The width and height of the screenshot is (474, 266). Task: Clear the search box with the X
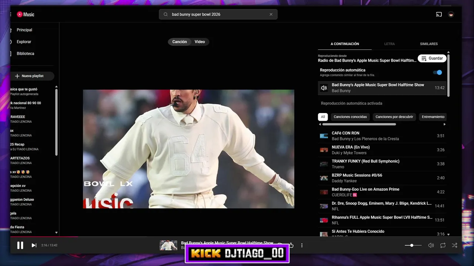pos(271,14)
